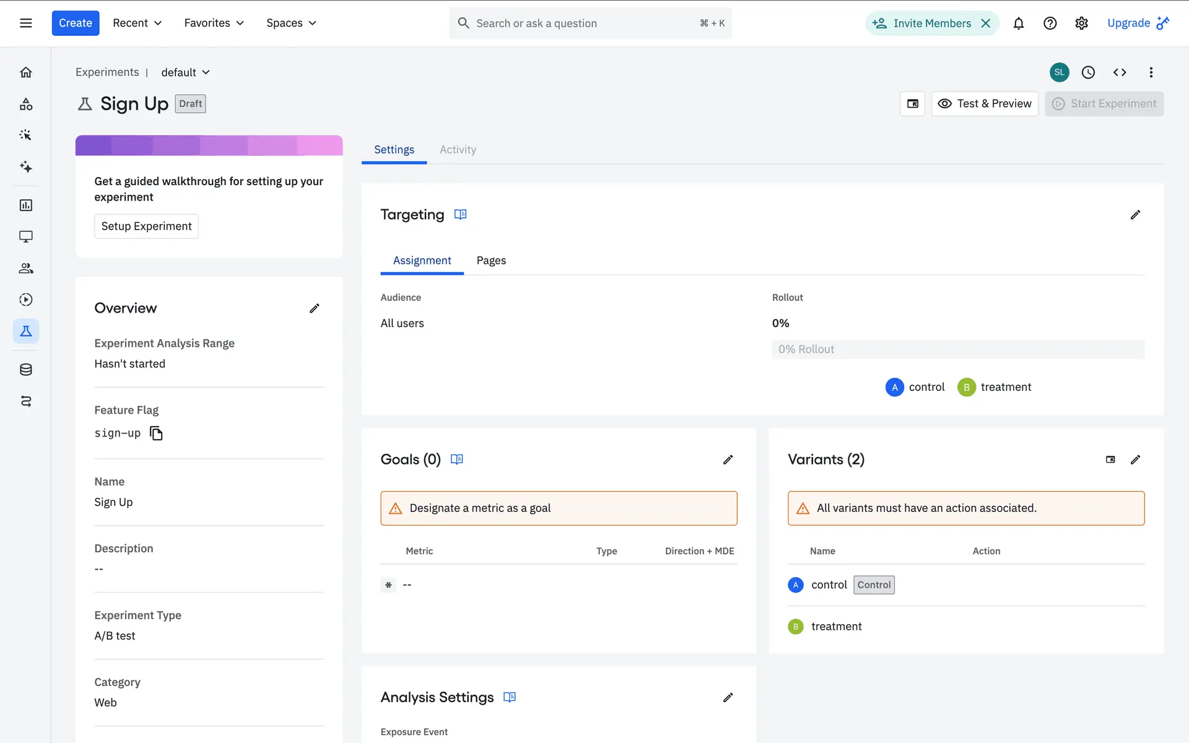Viewport: 1189px width, 743px height.
Task: Open the more options kebab menu
Action: click(x=1151, y=72)
